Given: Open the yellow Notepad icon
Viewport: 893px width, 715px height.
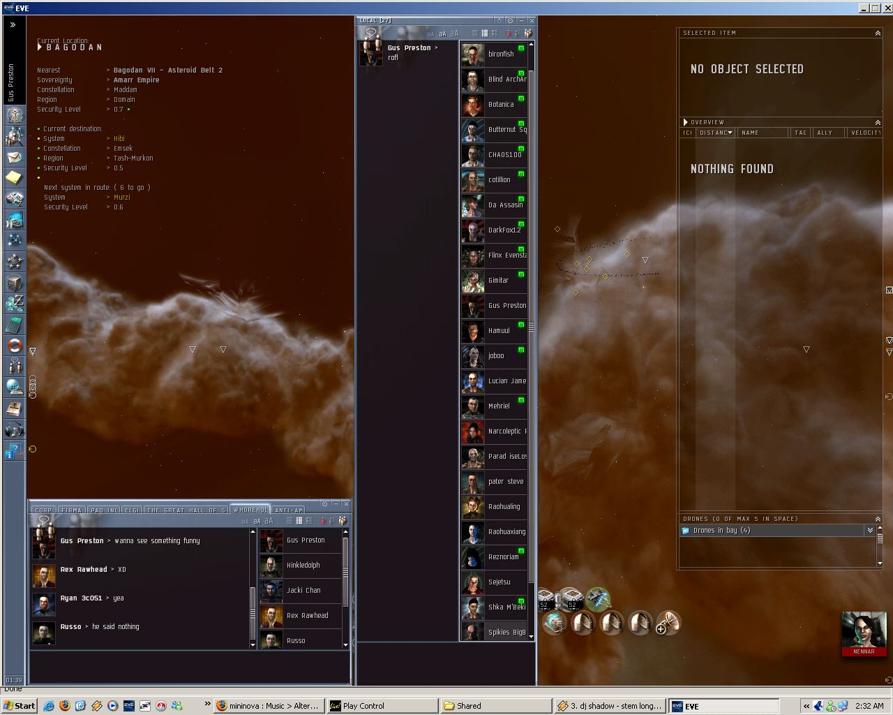Looking at the screenshot, I should [x=15, y=177].
